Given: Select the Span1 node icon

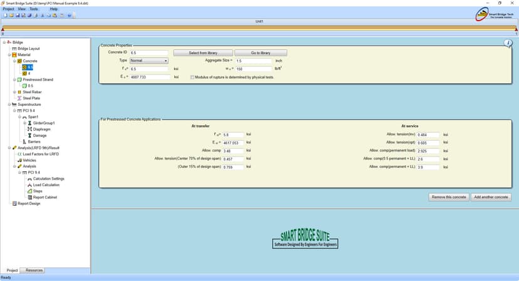Looking at the screenshot, I should (24, 117).
